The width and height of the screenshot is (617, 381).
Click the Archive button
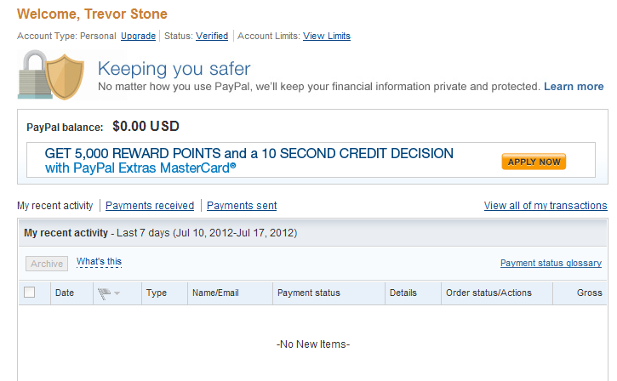tap(47, 264)
